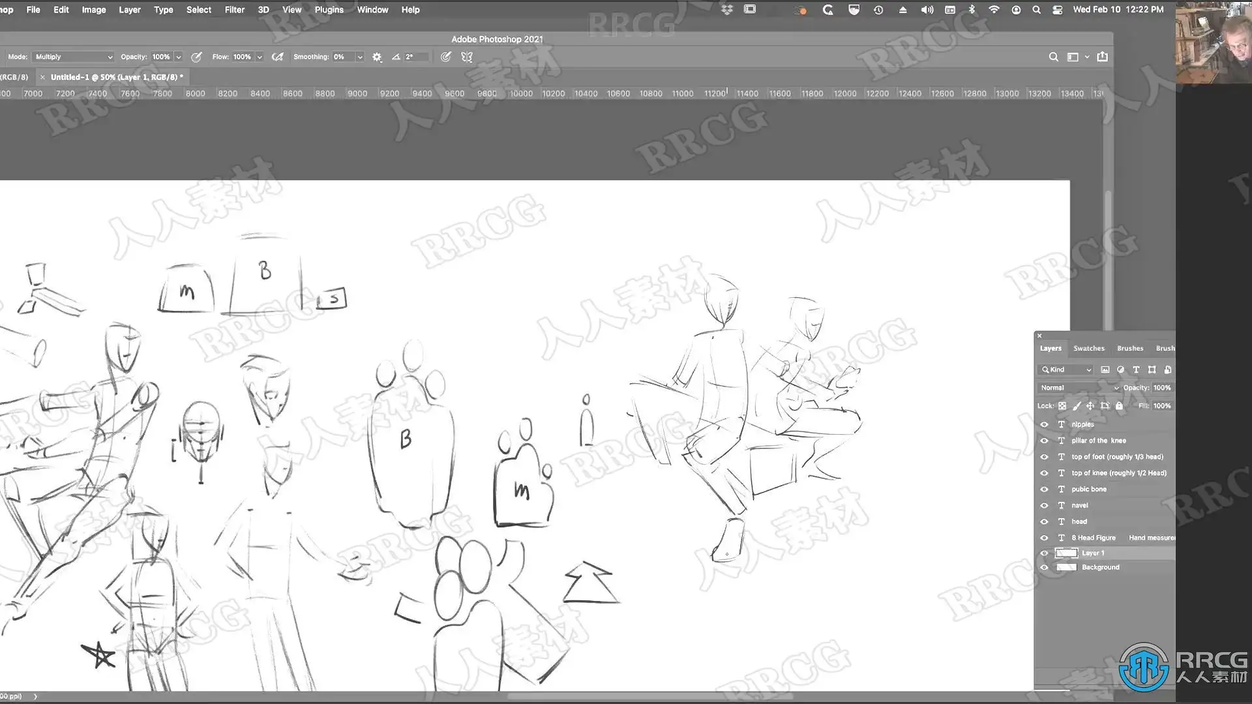Screen dimensions: 1252x704
Task: Hide the nipples text layer
Action: coord(1044,424)
